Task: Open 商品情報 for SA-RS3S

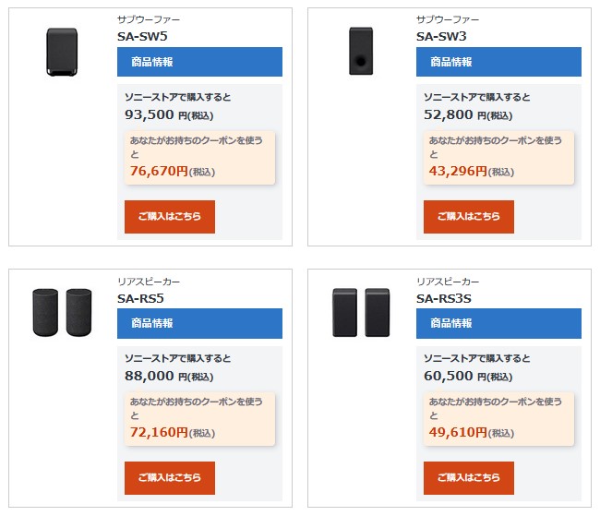Action: [498, 323]
